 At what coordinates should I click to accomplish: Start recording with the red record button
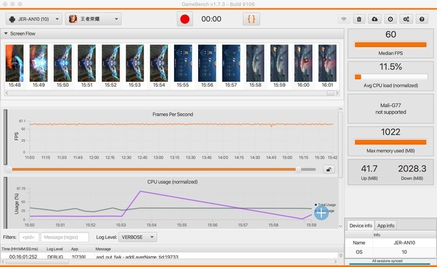coord(185,19)
